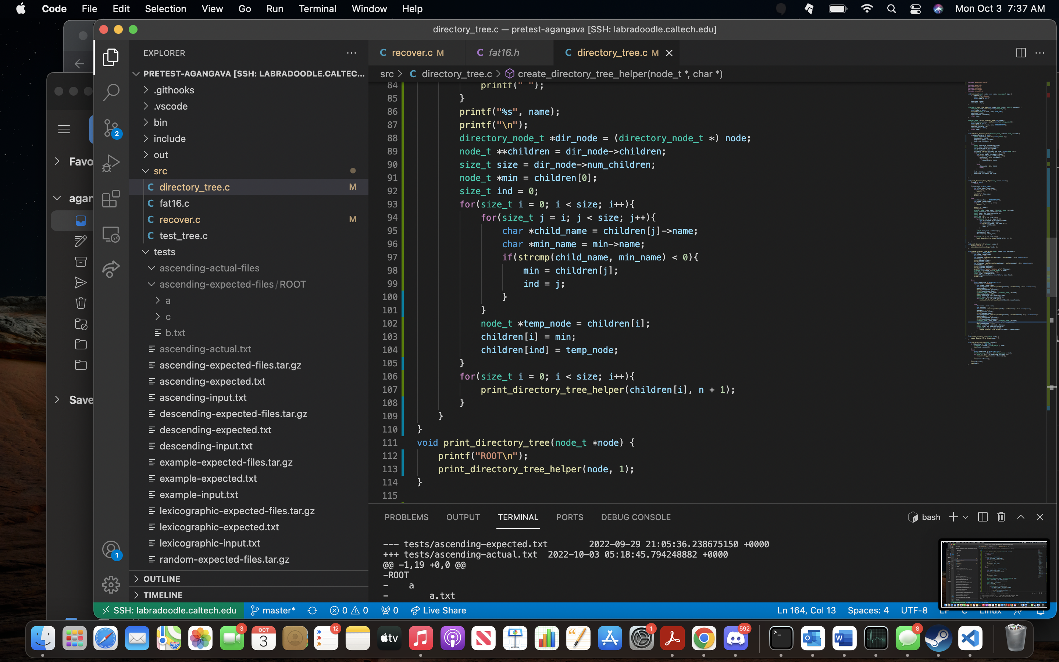This screenshot has width=1059, height=662.
Task: Open Source Control view with badge
Action: [111, 128]
